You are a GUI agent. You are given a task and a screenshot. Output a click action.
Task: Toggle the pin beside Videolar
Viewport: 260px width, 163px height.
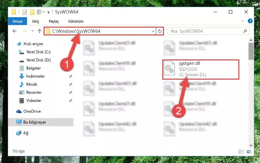(x=70, y=101)
